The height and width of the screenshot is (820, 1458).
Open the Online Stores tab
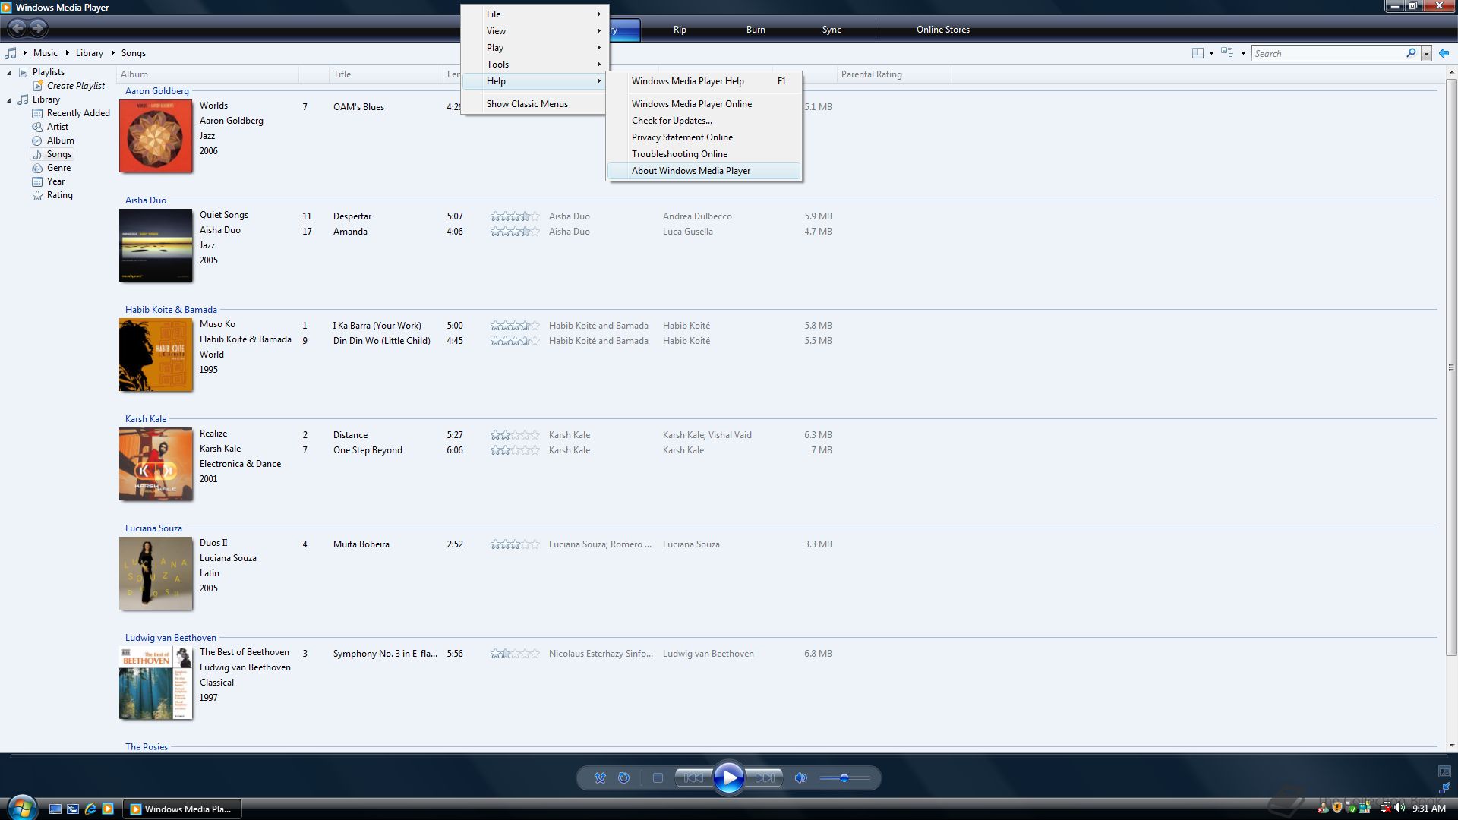(x=943, y=30)
